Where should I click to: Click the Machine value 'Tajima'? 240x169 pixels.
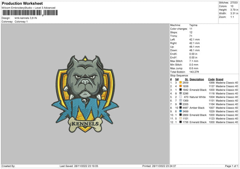193,25
